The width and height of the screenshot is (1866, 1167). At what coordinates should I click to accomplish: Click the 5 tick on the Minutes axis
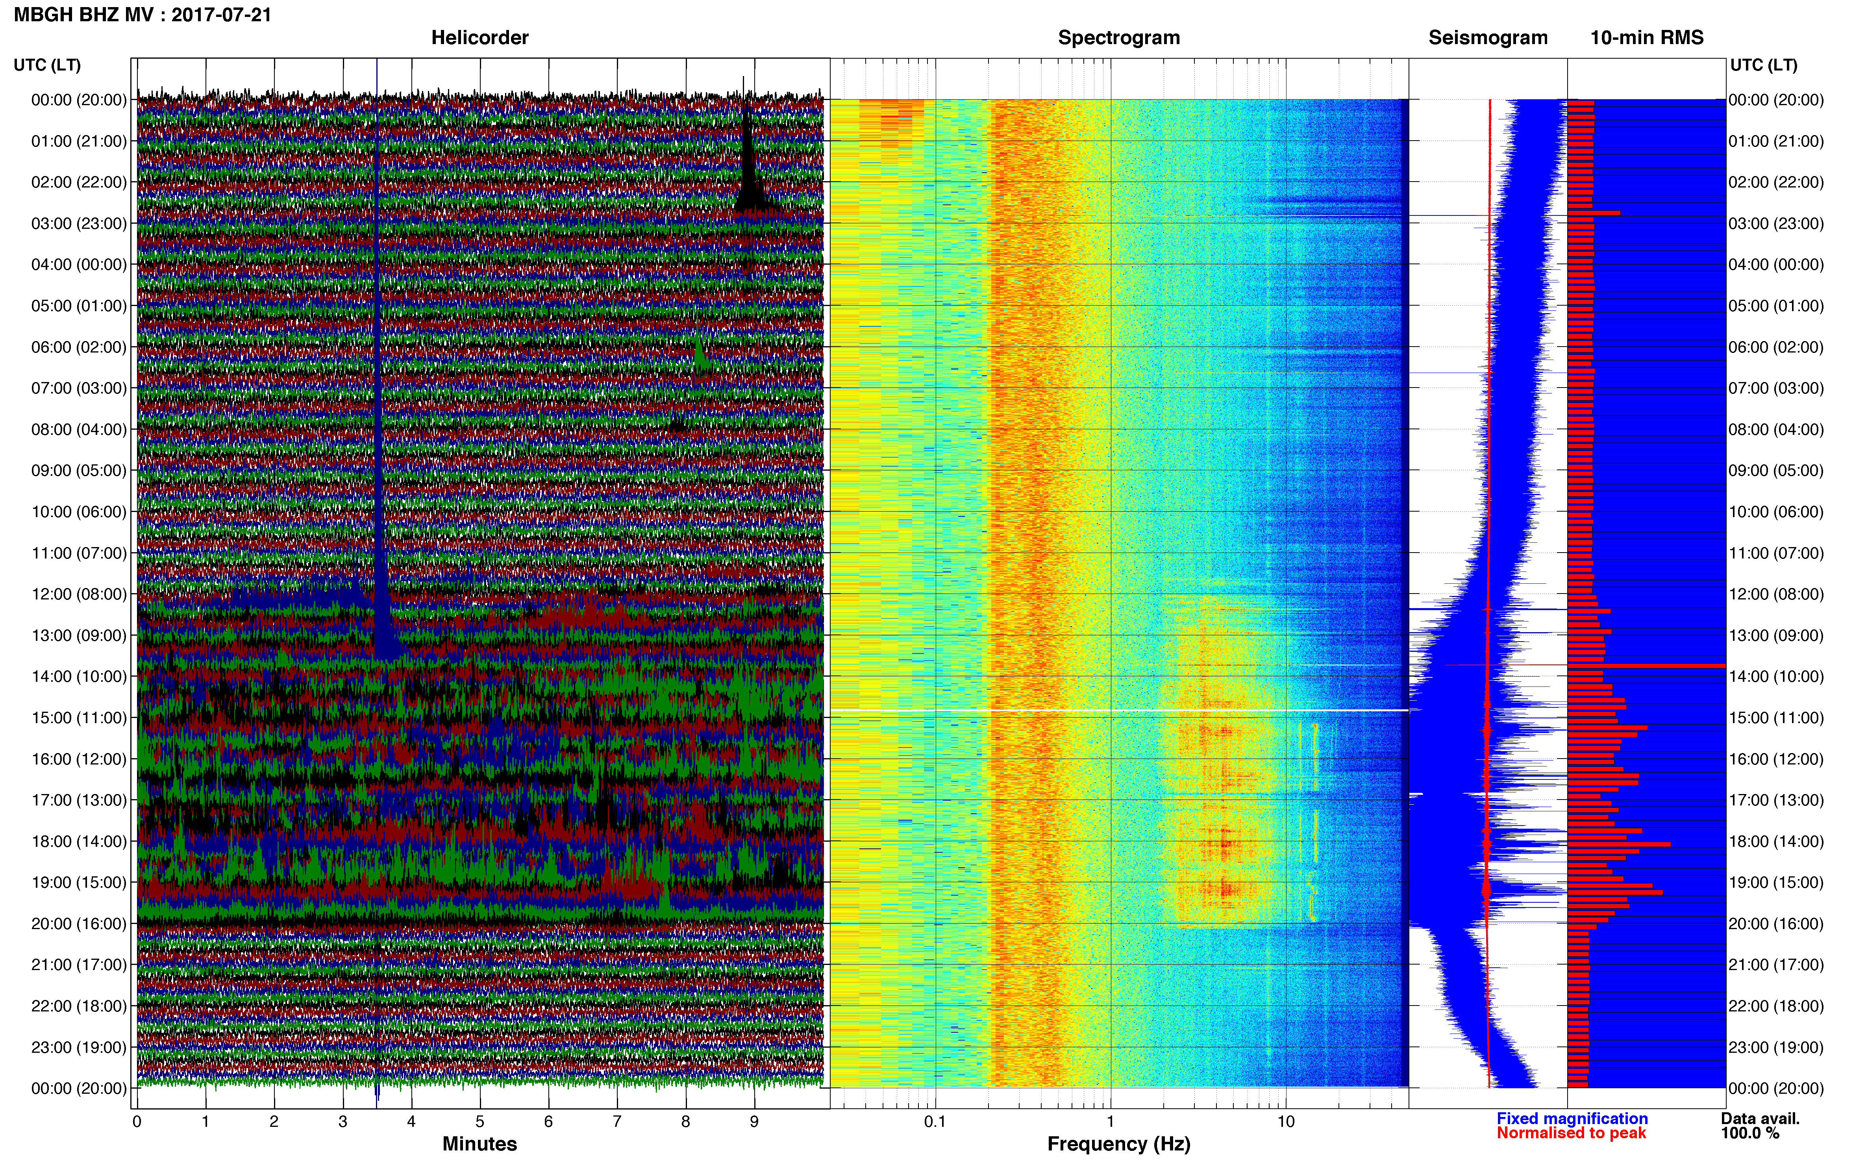coord(480,1122)
